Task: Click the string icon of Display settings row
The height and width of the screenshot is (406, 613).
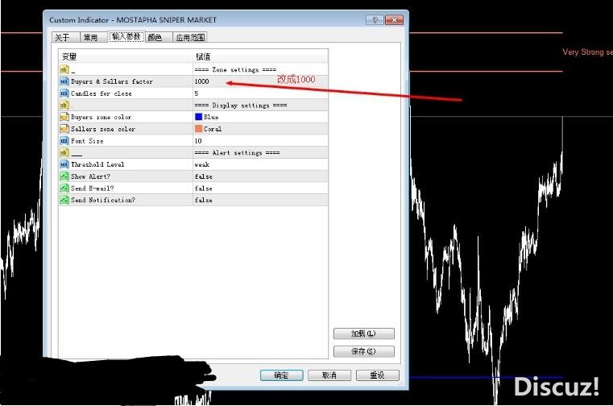Action: point(64,105)
